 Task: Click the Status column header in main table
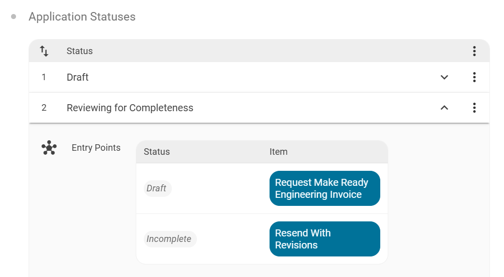click(80, 51)
